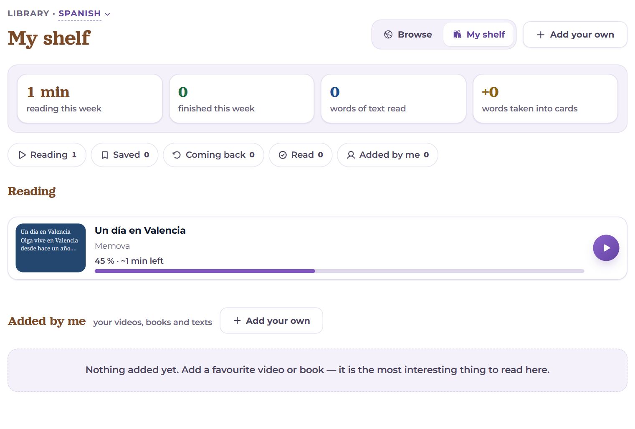Click words taken into cards stat
Screen dimensions: 635x429
[x=545, y=98]
